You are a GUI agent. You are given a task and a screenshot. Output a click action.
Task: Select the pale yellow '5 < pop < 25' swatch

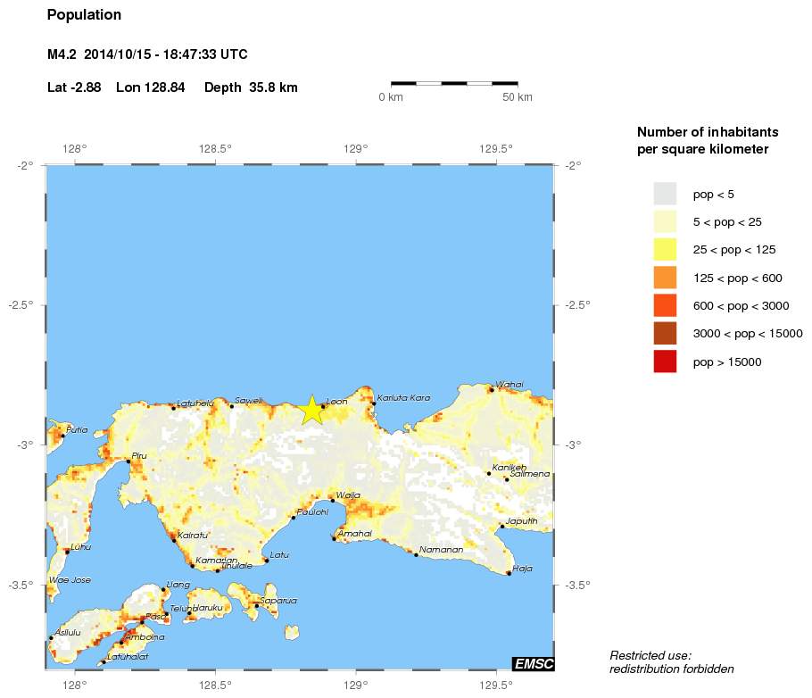coord(665,221)
